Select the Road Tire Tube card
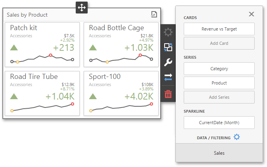This screenshot has width=267, height=167. point(42,94)
